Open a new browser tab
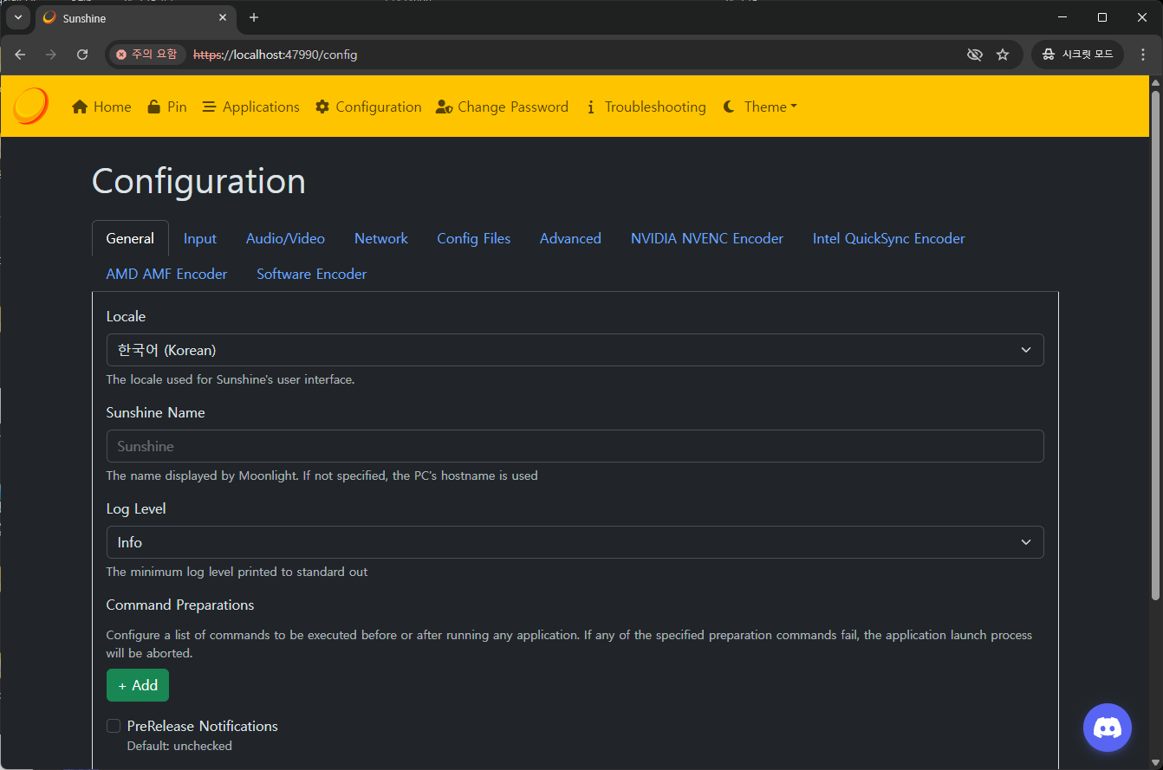 click(253, 17)
